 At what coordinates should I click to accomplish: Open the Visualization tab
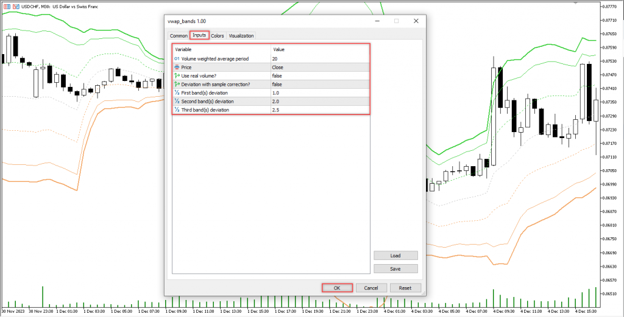coord(241,36)
